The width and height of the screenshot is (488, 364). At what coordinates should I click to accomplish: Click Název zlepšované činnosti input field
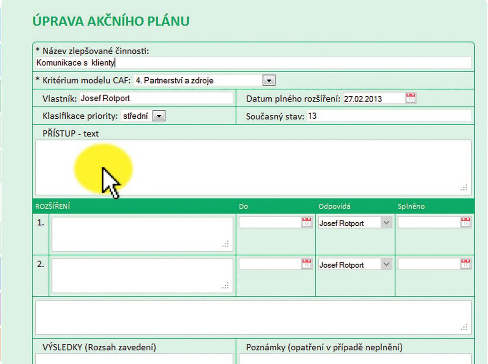254,62
